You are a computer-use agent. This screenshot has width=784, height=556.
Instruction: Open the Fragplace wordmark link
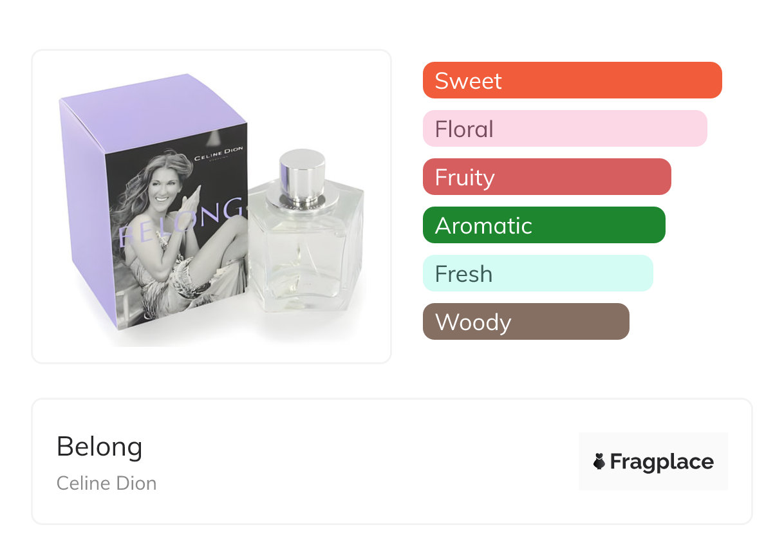click(x=662, y=462)
